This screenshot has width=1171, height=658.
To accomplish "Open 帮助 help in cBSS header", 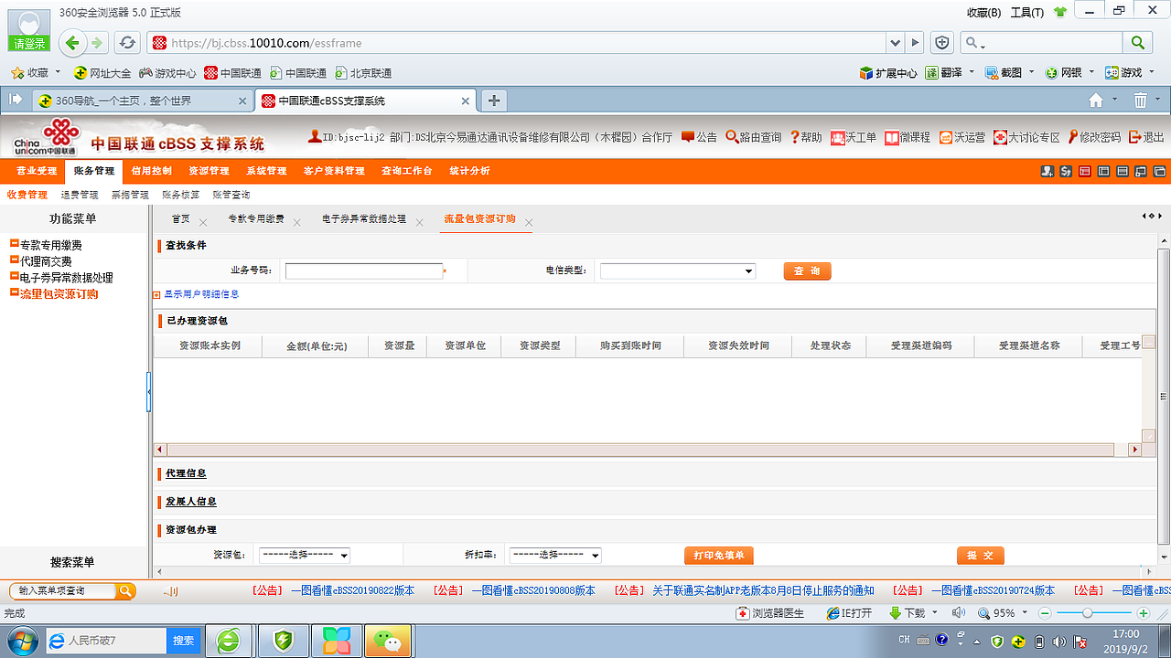I will pos(806,137).
